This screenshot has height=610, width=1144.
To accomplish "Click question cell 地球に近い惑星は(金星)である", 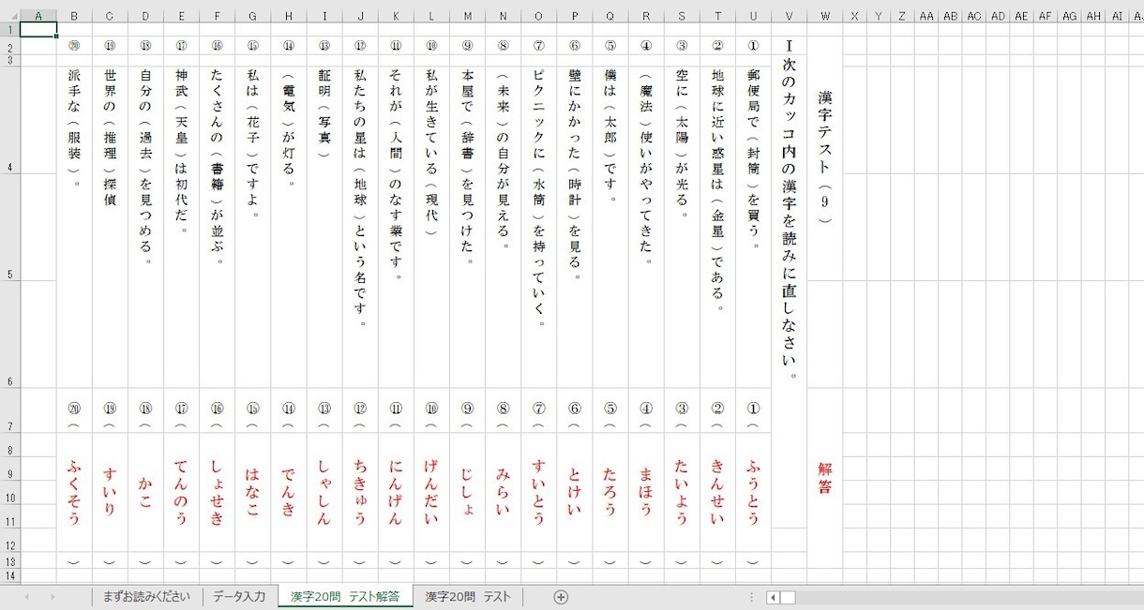I will (718, 228).
